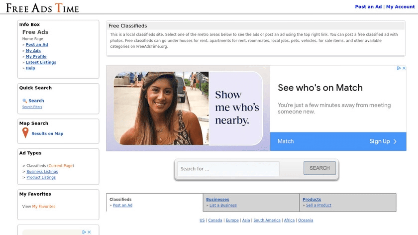
Task: Open Post an Ad in top header
Action: click(x=368, y=6)
